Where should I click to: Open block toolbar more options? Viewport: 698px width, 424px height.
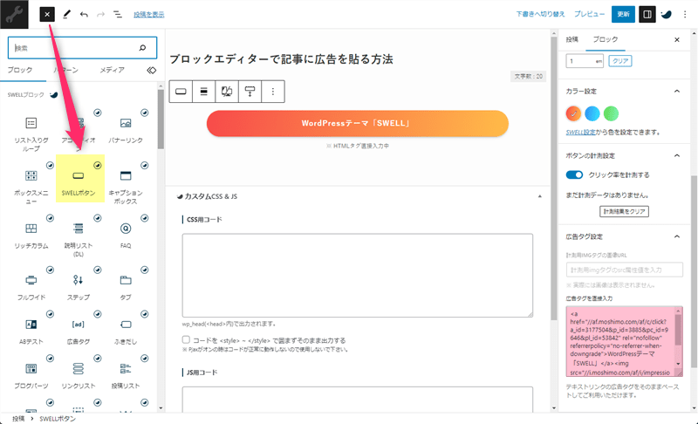[x=273, y=92]
